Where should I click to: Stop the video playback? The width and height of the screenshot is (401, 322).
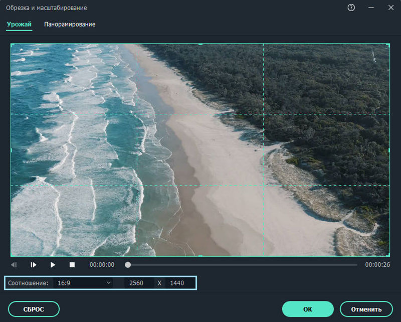pyautogui.click(x=72, y=264)
